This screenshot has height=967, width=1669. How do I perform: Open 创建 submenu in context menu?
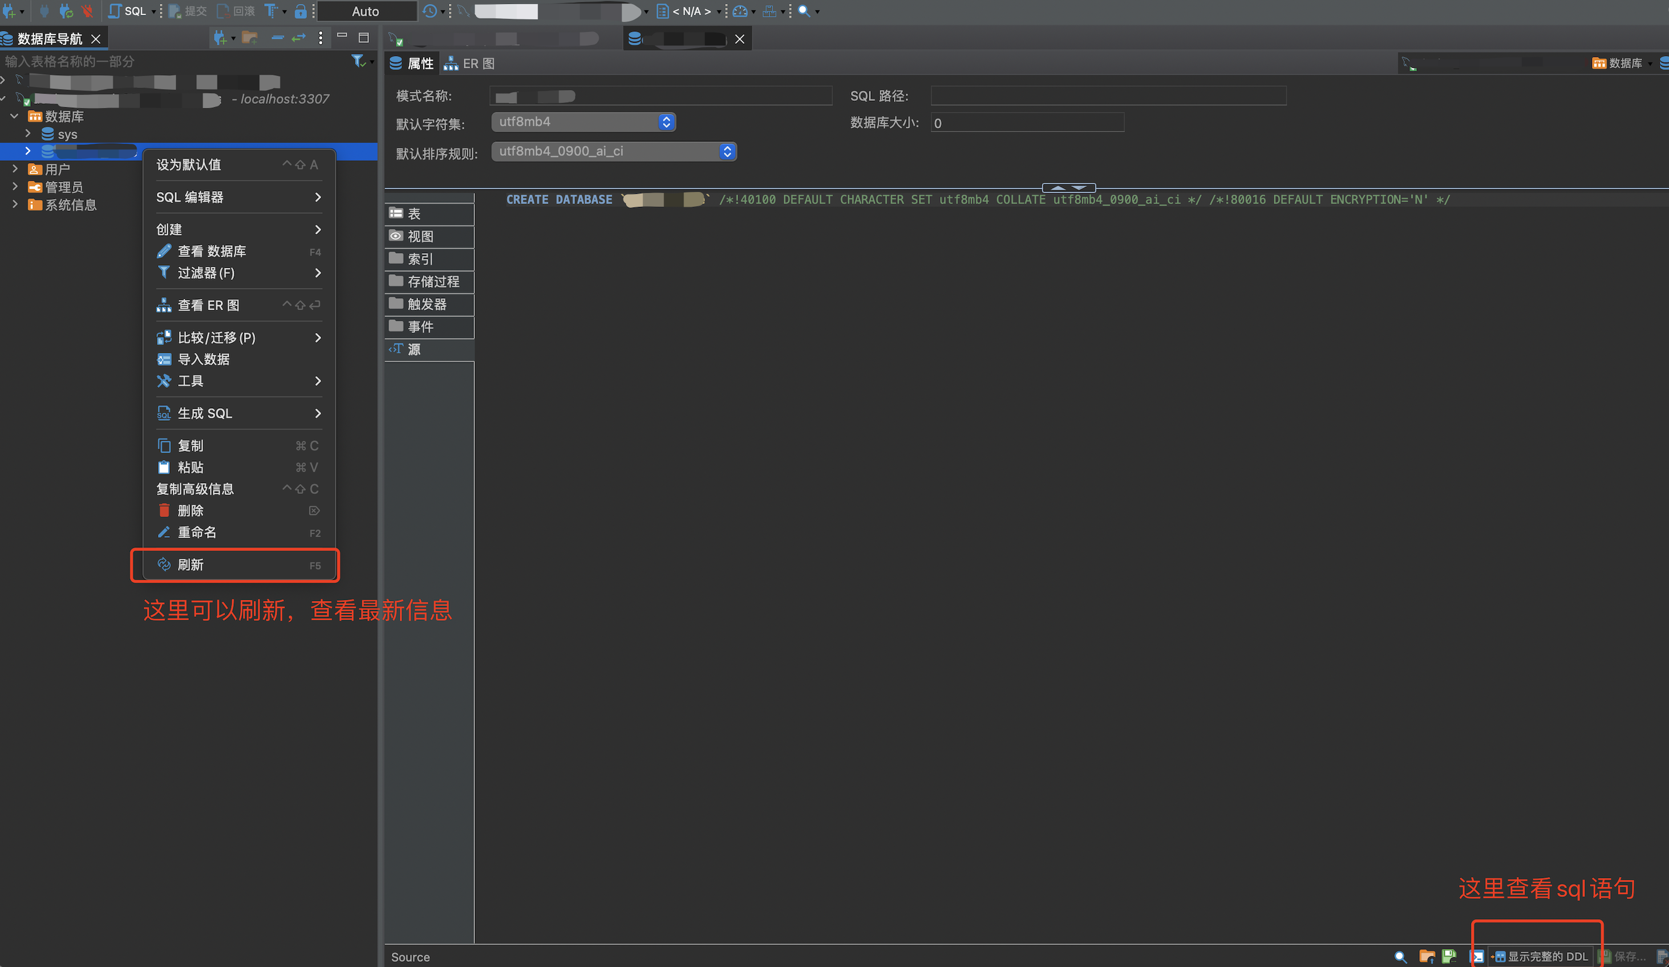[239, 229]
